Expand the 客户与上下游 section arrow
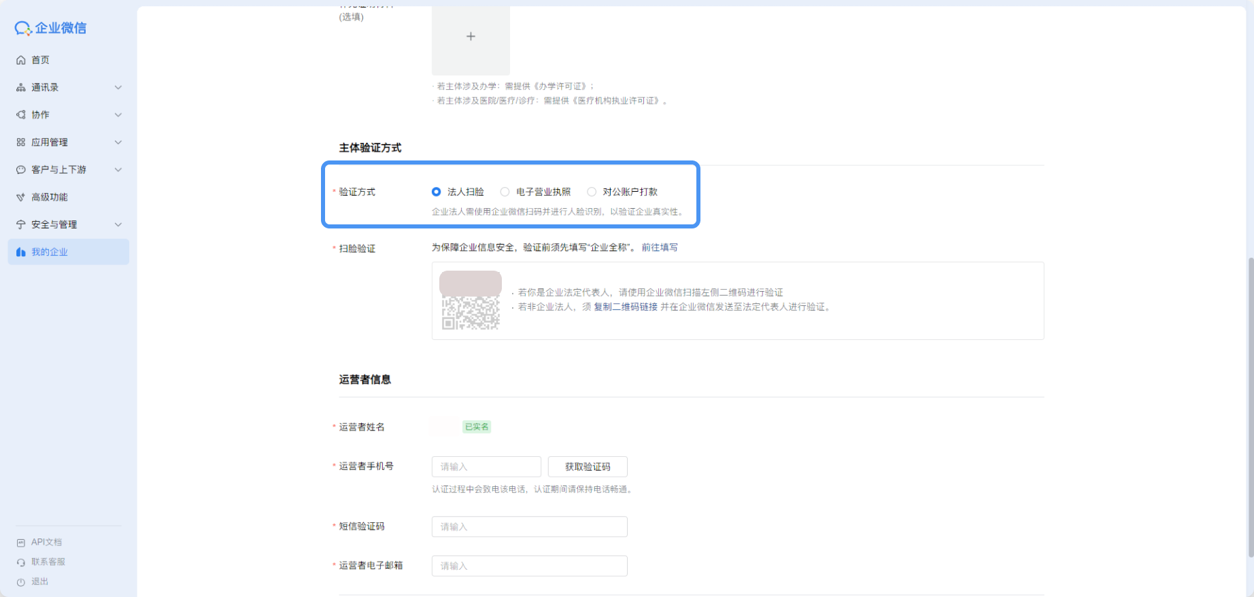This screenshot has height=597, width=1254. [x=118, y=170]
